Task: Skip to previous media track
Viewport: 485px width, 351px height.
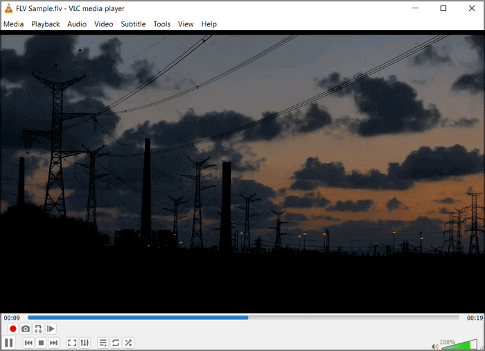Action: tap(28, 343)
